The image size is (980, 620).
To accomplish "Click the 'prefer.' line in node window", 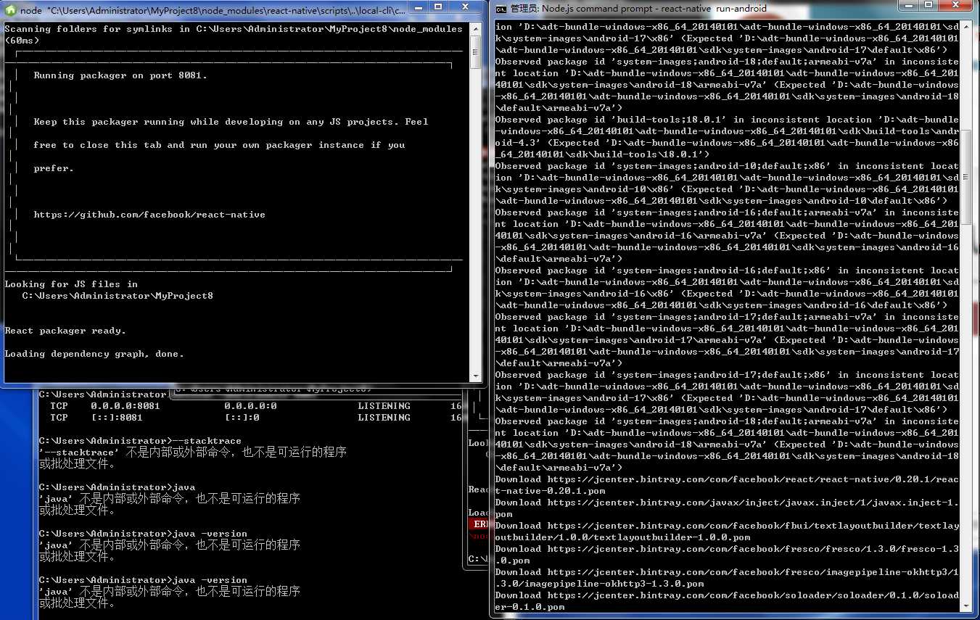I will (x=54, y=168).
